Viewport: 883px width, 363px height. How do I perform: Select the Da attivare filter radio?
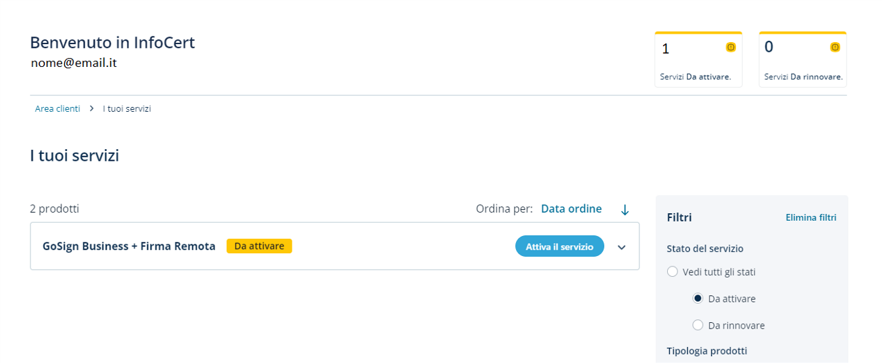[x=698, y=299]
